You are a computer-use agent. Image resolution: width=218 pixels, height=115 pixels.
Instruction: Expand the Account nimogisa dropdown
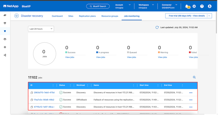tap(129, 5)
